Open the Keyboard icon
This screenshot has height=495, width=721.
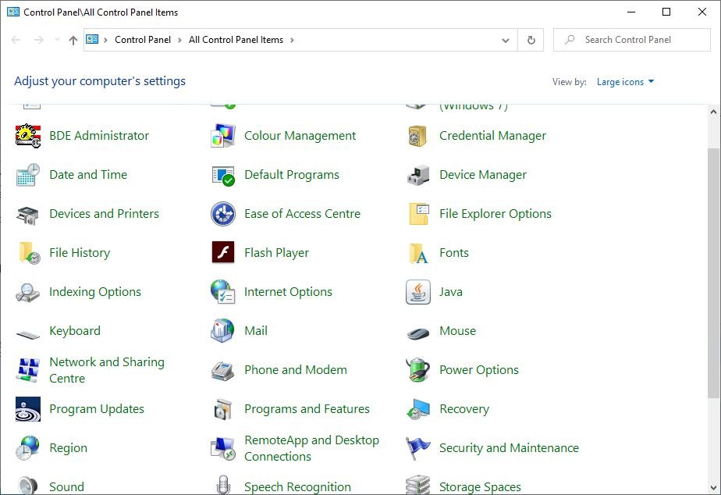[28, 334]
